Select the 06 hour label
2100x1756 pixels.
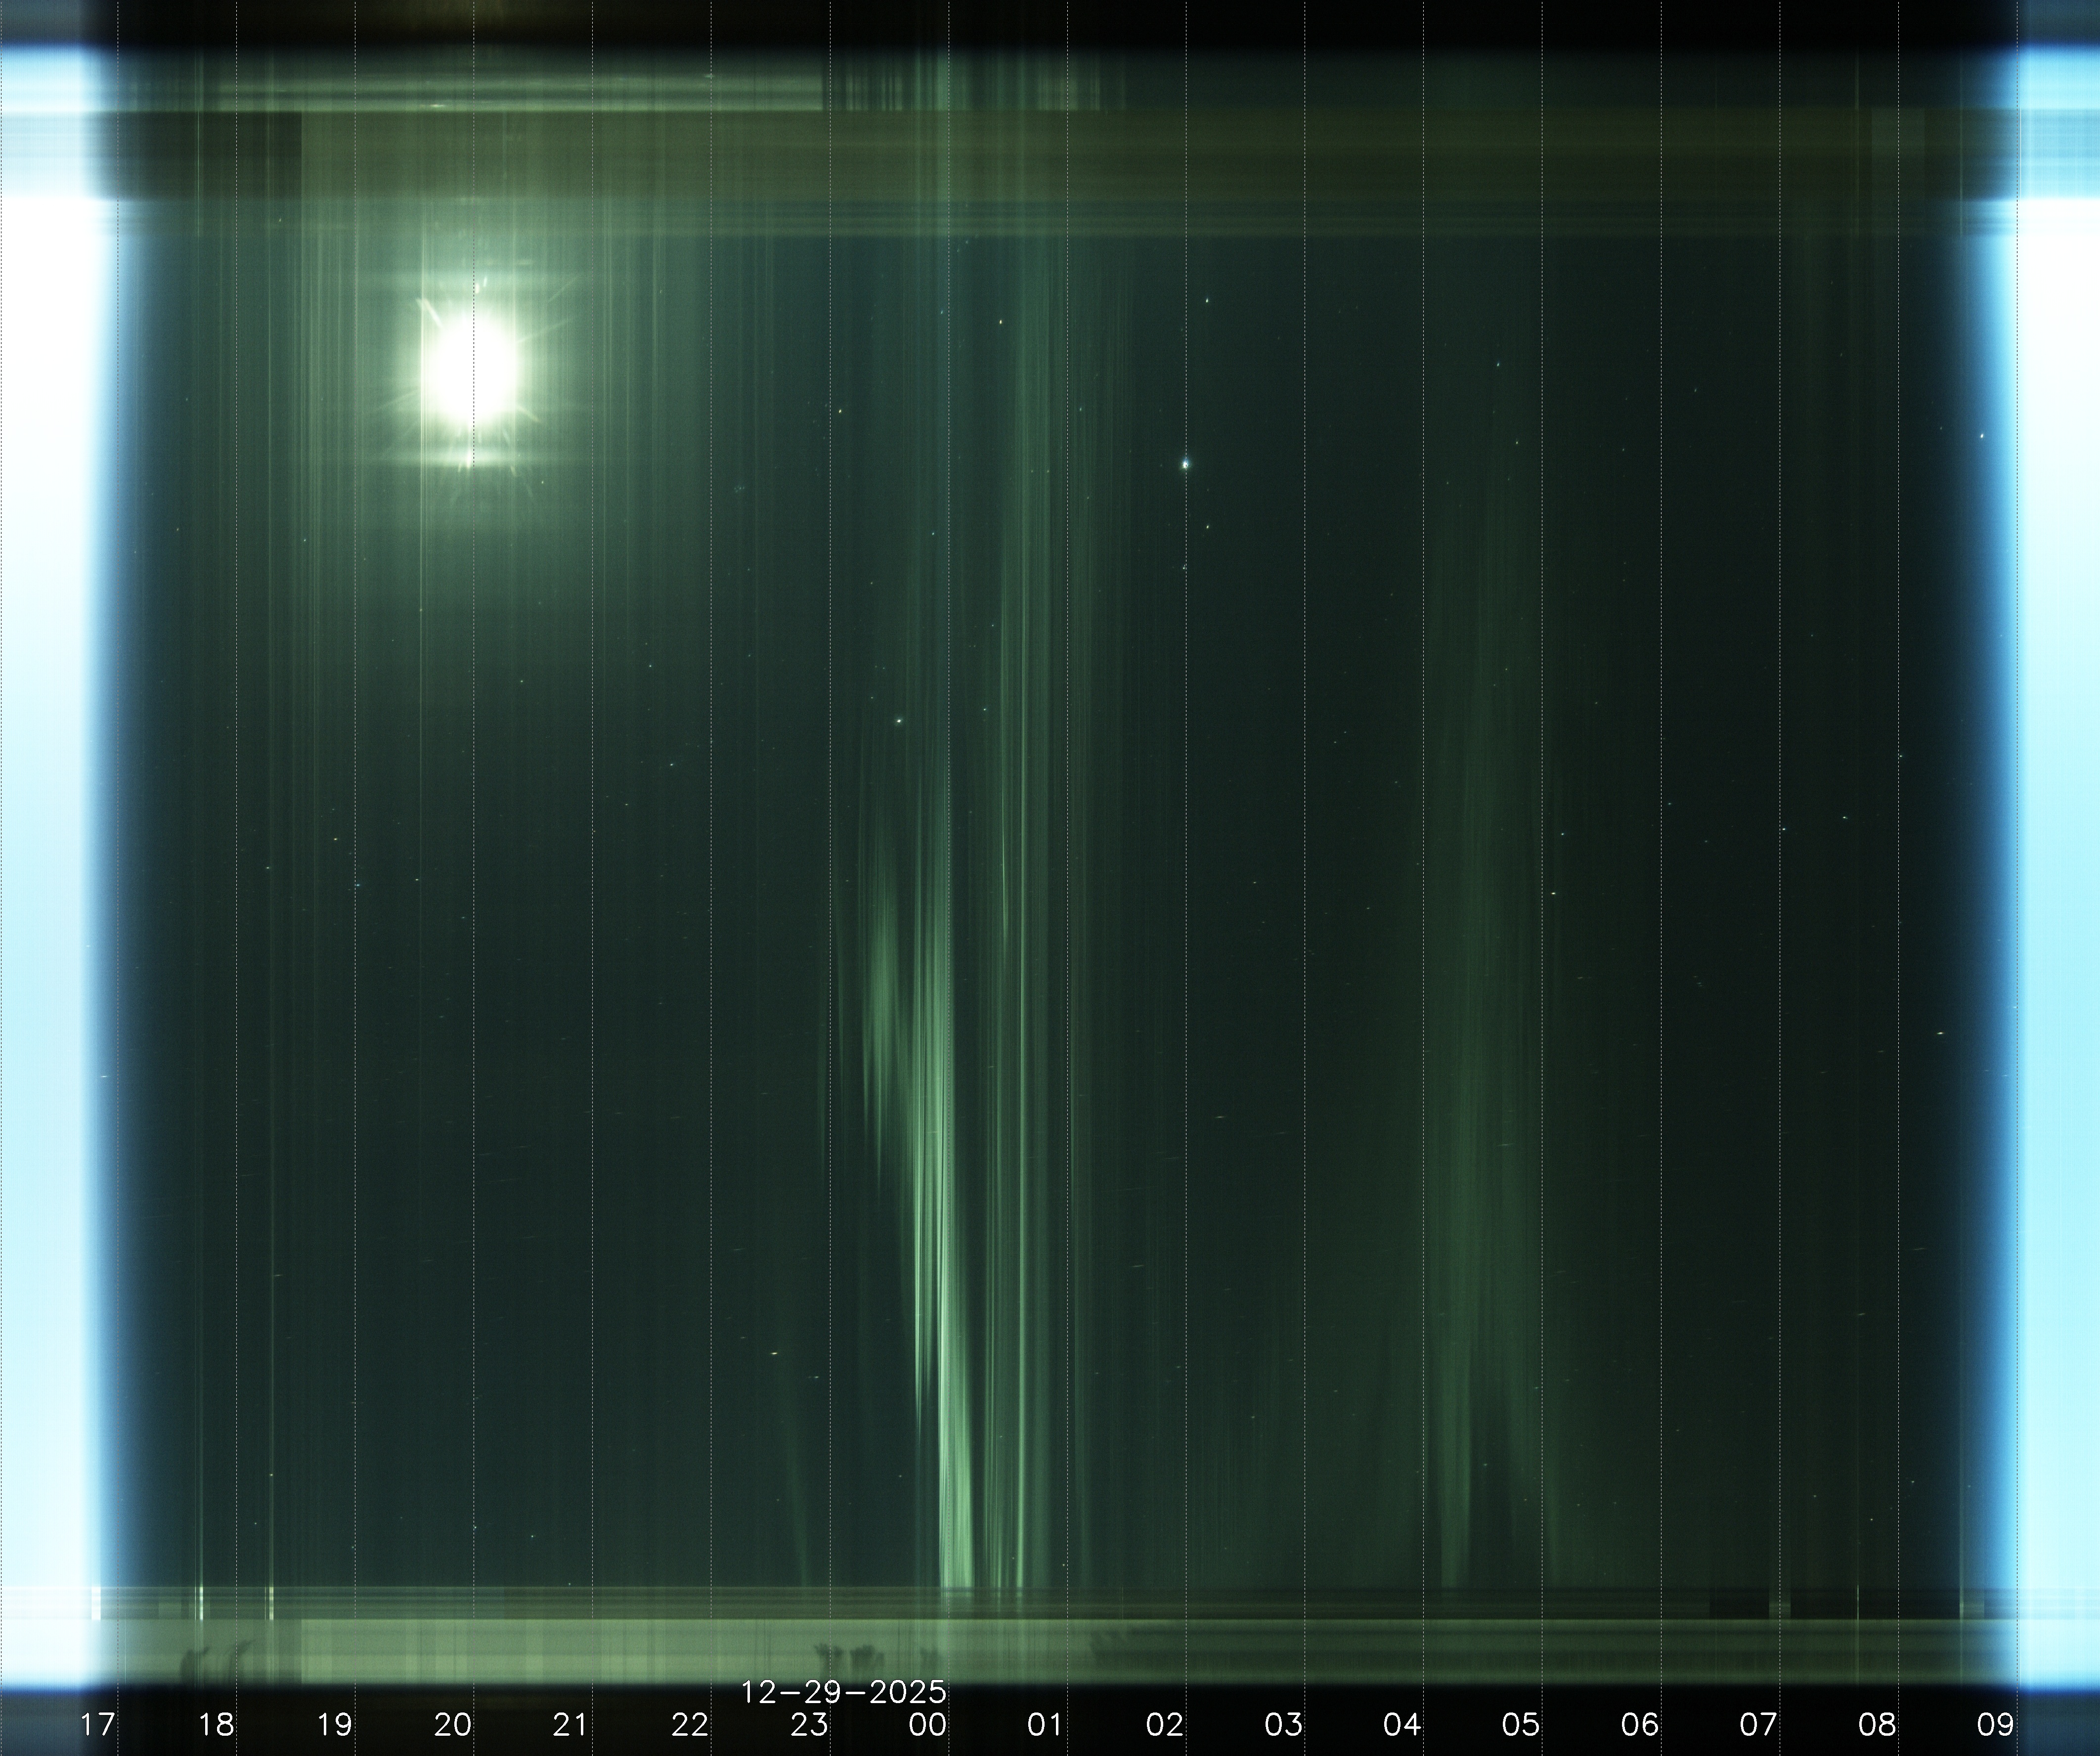(1639, 1725)
